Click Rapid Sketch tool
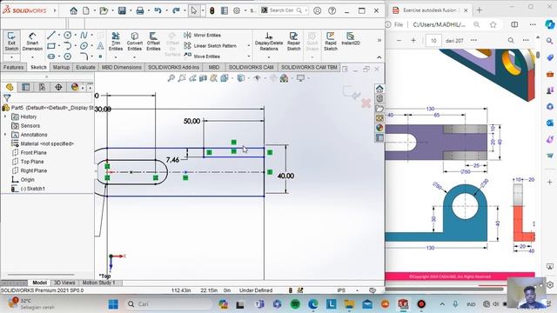Image resolution: width=557 pixels, height=313 pixels. tap(331, 42)
